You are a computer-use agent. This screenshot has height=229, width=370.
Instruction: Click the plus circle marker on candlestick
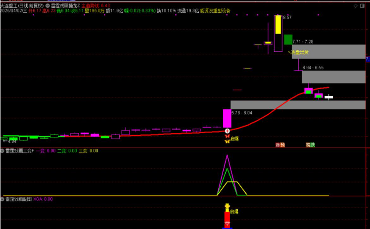227,131
